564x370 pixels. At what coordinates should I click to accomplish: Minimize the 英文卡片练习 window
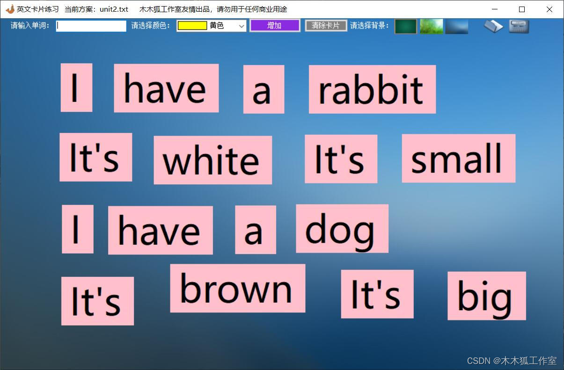click(495, 9)
